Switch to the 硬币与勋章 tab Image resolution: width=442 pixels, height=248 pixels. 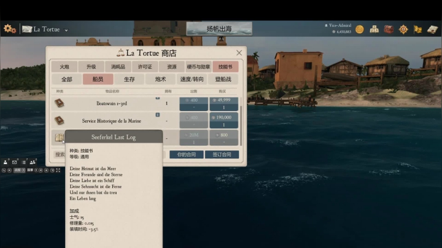tap(198, 67)
